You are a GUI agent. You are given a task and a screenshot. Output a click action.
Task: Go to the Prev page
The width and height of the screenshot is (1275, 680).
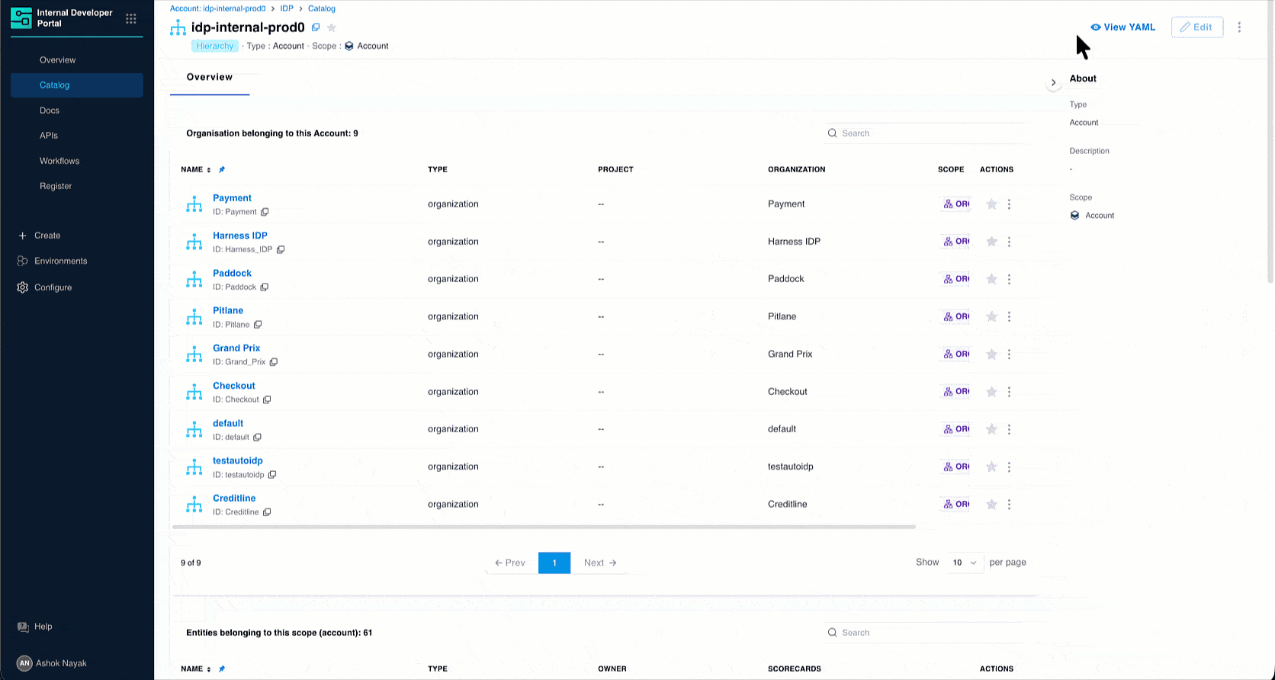[510, 563]
